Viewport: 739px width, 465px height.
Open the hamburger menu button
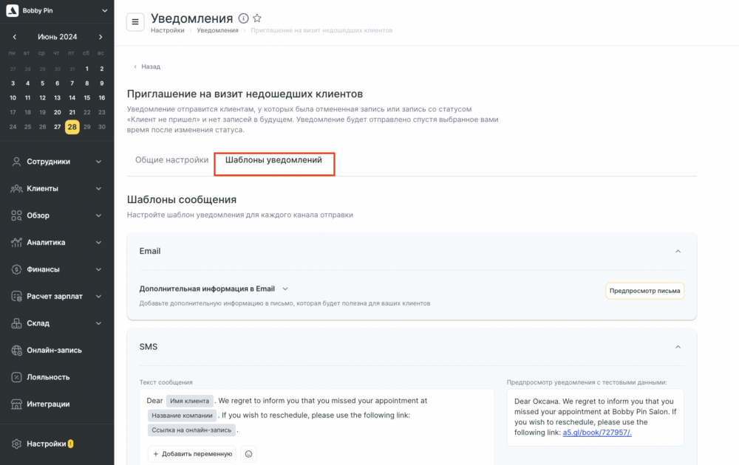pos(134,21)
